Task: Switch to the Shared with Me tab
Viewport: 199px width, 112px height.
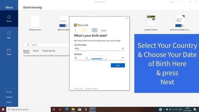Action: point(49,51)
